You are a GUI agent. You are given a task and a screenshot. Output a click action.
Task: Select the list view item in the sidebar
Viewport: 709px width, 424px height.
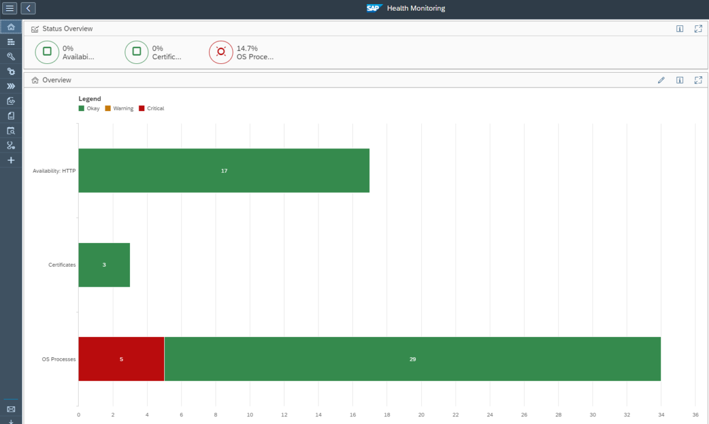point(11,41)
